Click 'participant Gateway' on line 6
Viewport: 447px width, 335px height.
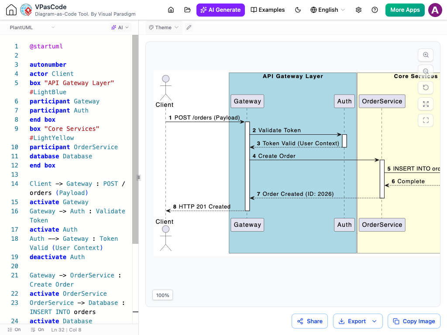65,101
